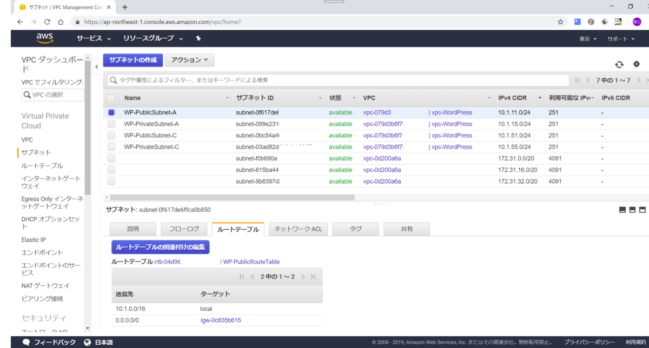Open the purple profile avatar in Chrome
This screenshot has width=649, height=348.
[637, 22]
